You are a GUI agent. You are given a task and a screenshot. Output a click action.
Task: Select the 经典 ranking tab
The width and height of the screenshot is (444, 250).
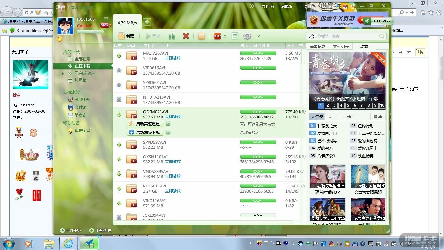point(378,117)
